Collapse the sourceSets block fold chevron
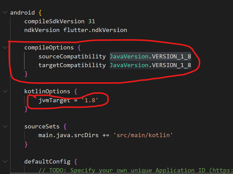The image size is (233, 174). click(5, 126)
